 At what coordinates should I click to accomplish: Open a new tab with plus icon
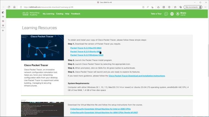pyautogui.click(x=3, y=30)
